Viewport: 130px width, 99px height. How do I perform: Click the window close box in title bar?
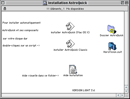pos(3,3)
